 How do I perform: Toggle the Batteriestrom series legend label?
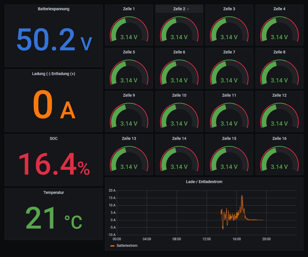127,246
